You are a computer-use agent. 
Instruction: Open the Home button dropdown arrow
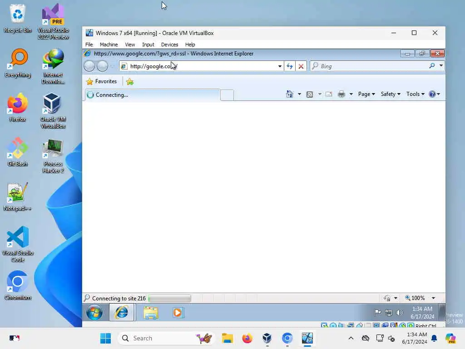point(299,95)
